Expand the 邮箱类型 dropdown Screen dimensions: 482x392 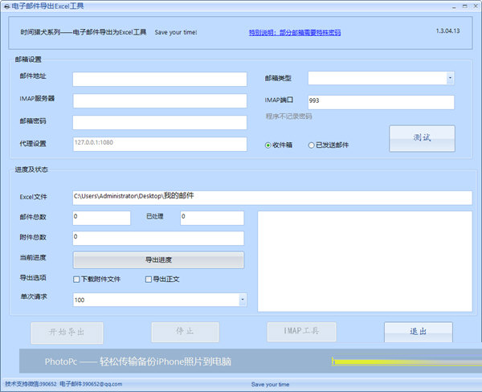pos(450,78)
